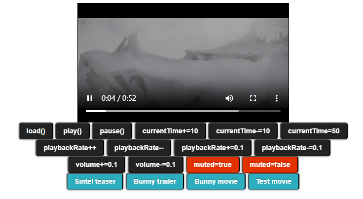Load the Sintel teaser video
Image resolution: width=363 pixels, height=199 pixels.
(95, 181)
